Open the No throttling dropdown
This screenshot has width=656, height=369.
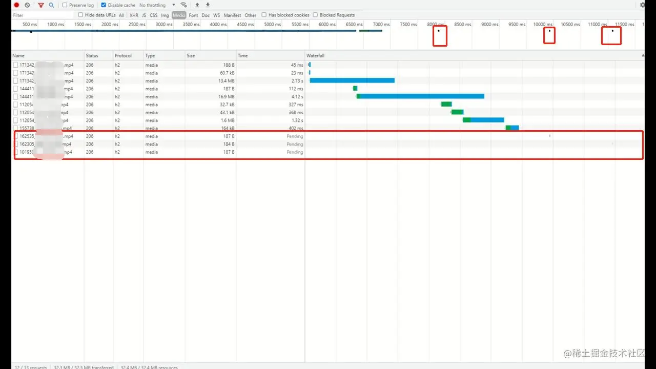coord(157,5)
